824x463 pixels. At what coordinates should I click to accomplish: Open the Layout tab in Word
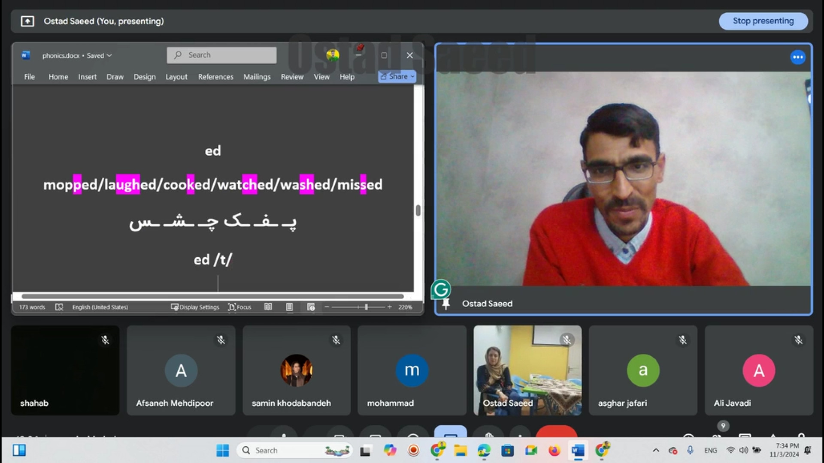coord(176,77)
